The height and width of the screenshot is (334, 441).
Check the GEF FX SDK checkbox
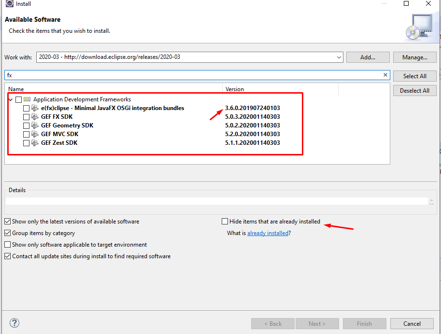pyautogui.click(x=26, y=117)
